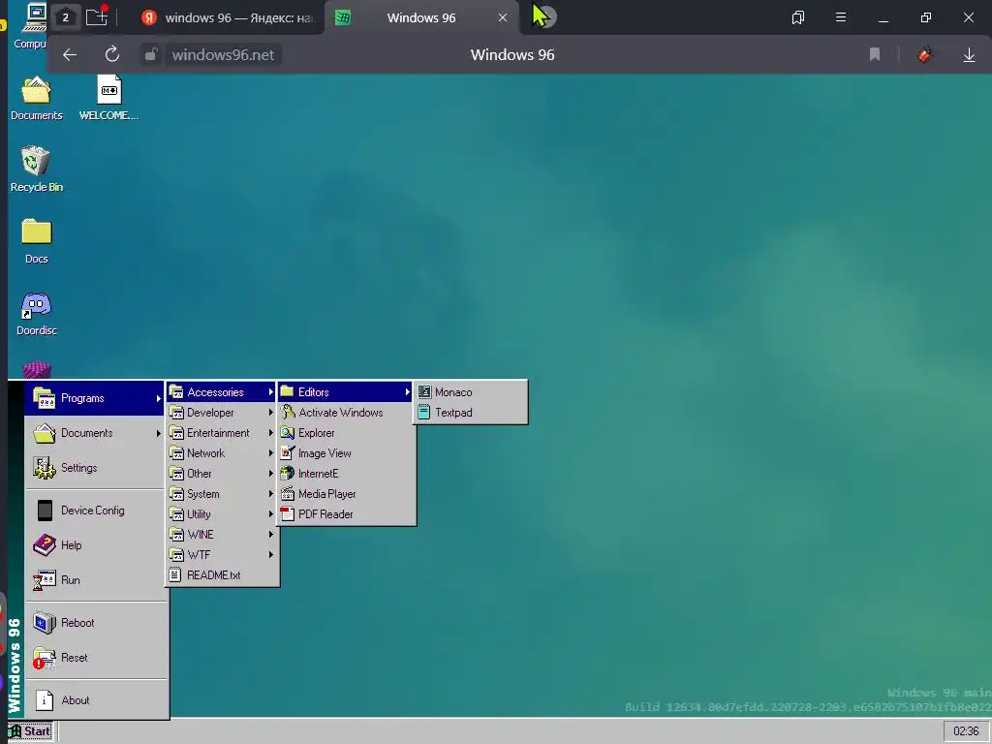The width and height of the screenshot is (992, 744).
Task: Open the Documents desktop icon
Action: click(x=36, y=90)
